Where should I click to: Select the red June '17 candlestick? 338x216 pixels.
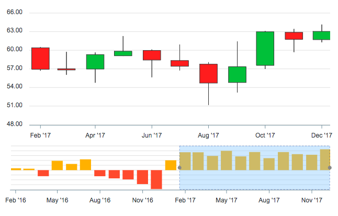(152, 55)
